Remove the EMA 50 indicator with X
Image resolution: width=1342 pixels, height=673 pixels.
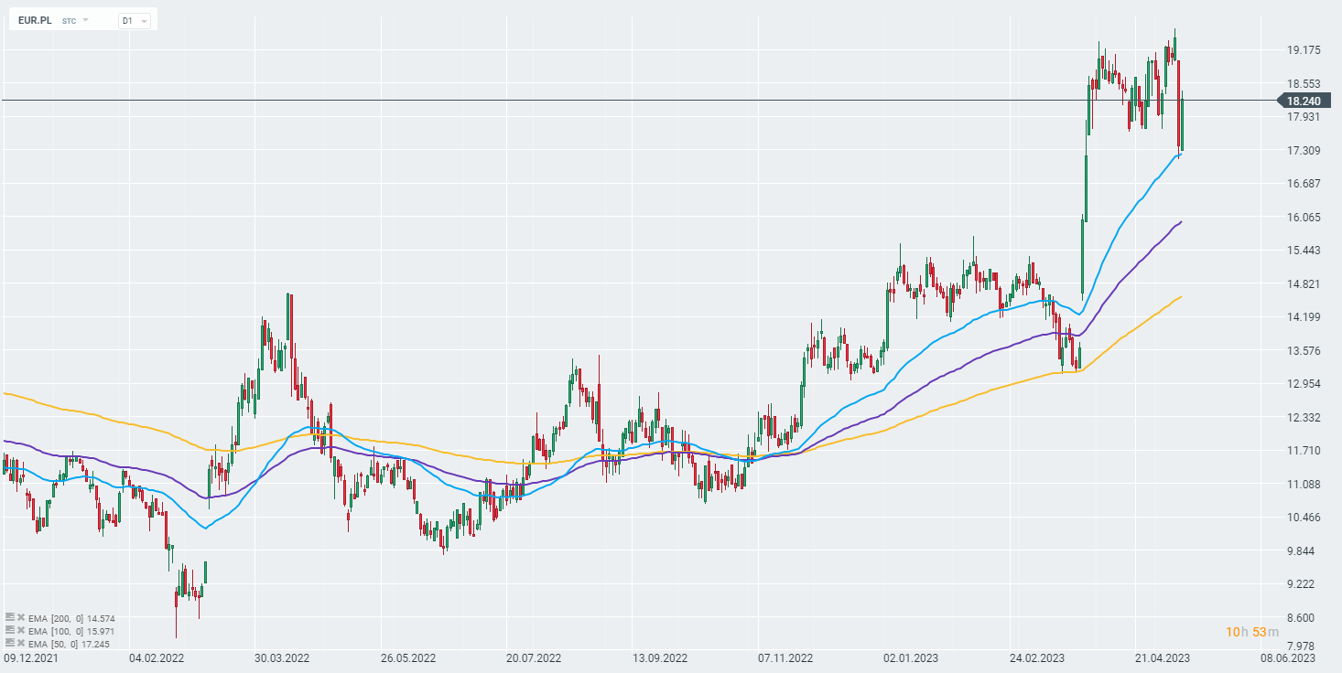pyautogui.click(x=21, y=642)
